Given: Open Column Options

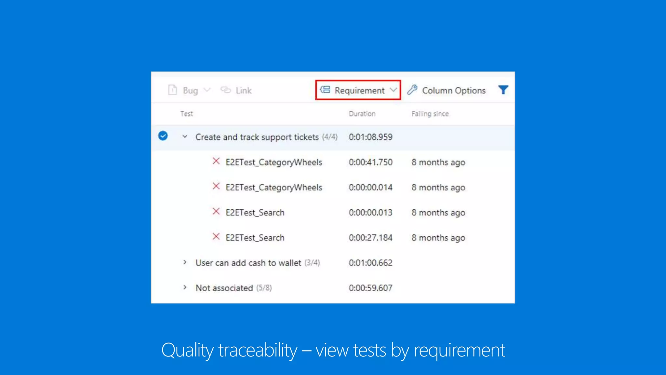Looking at the screenshot, I should coord(454,90).
